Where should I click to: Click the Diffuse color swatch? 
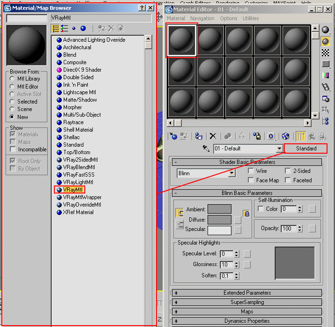pos(219,220)
